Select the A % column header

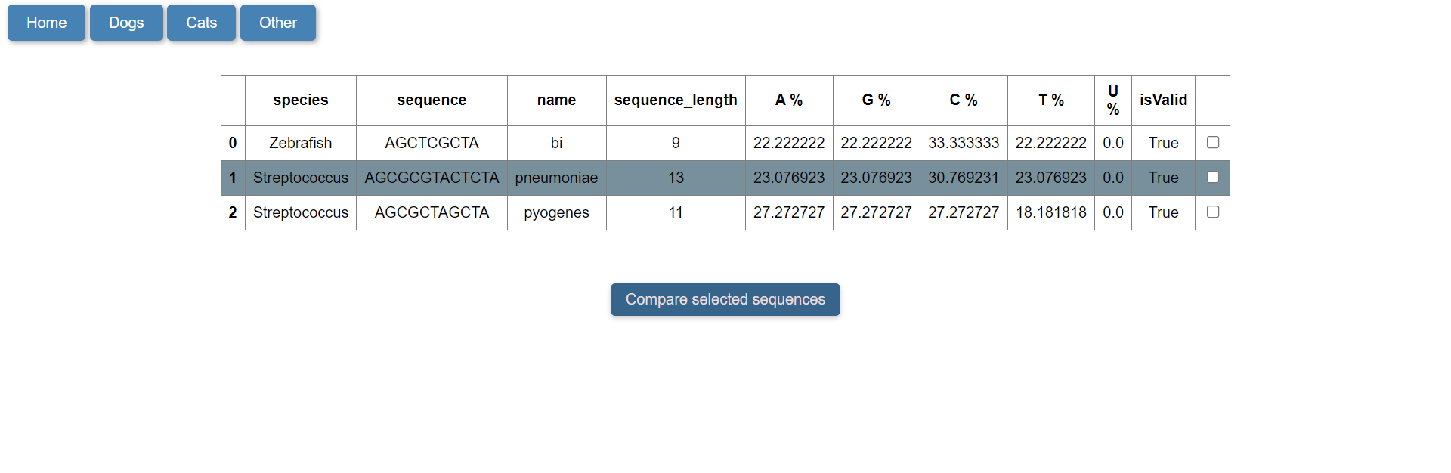(789, 100)
